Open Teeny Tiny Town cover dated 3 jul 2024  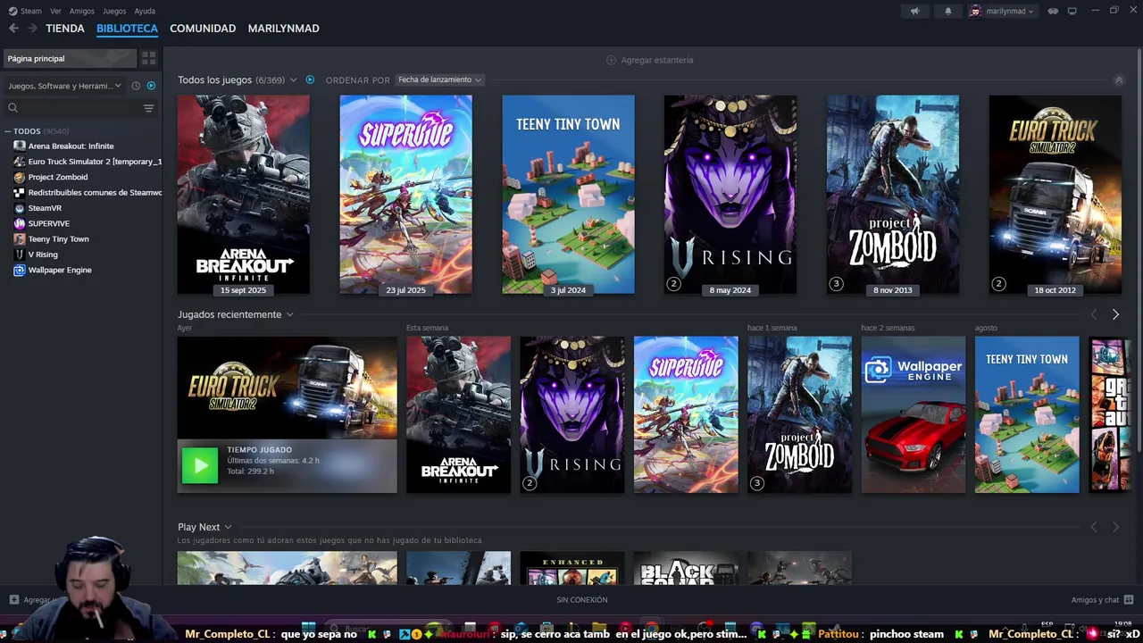[568, 195]
